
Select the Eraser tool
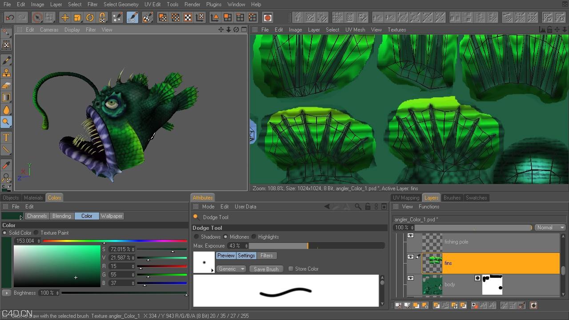point(6,84)
